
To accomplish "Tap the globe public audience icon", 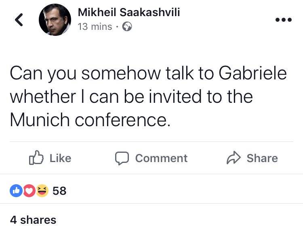I will tap(127, 27).
